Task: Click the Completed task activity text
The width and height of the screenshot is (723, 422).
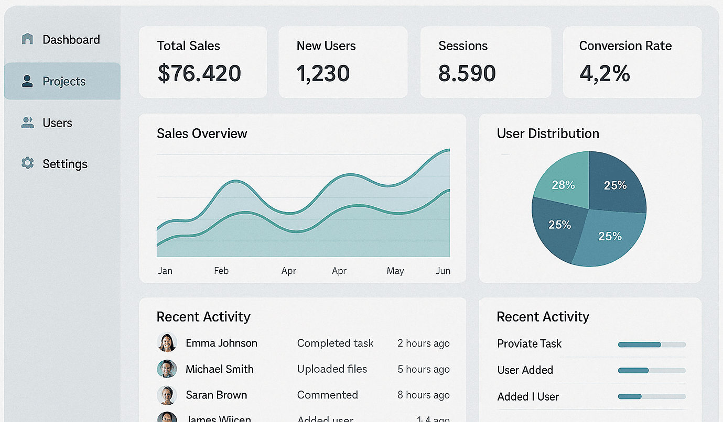Action: (x=335, y=343)
